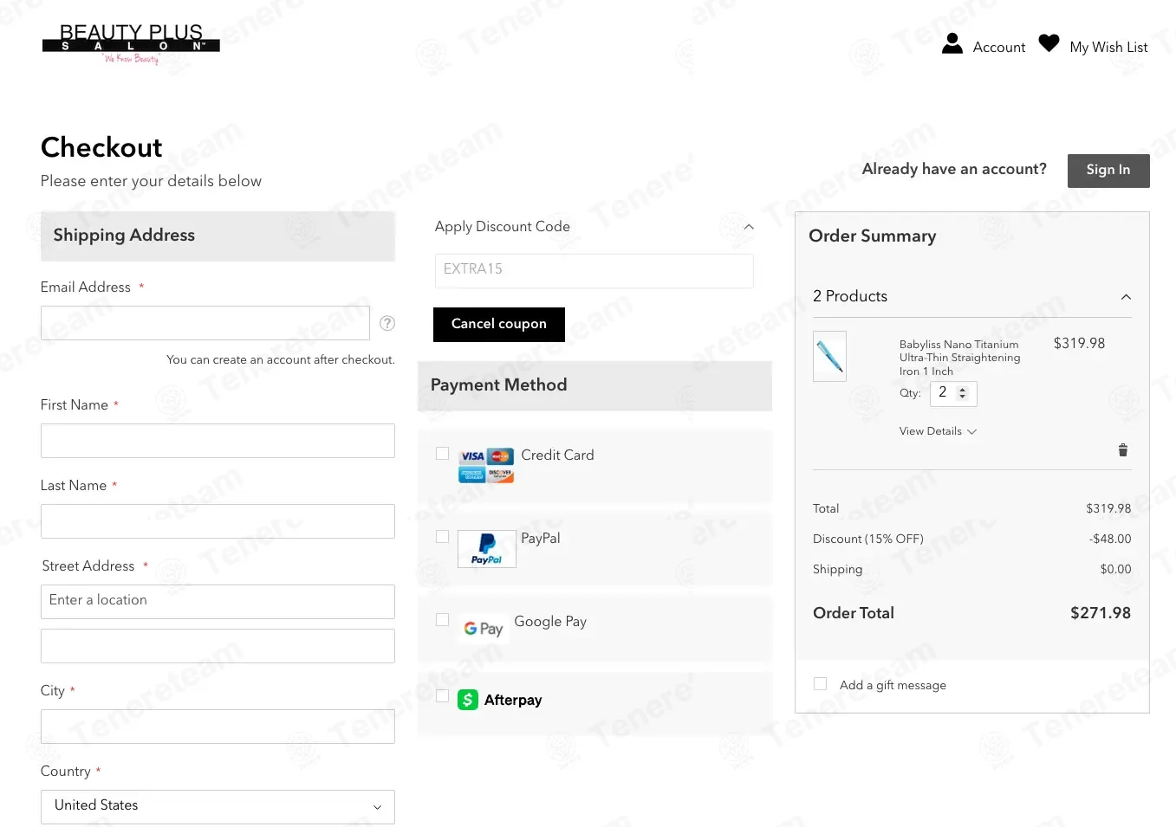This screenshot has height=827, width=1176.
Task: Open the Account link
Action: (x=999, y=47)
